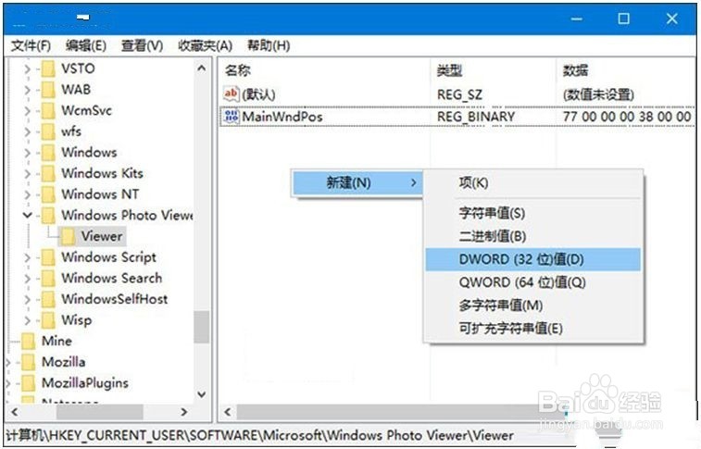Open the 查看(V) menu
Image resolution: width=701 pixels, height=449 pixels.
[143, 45]
